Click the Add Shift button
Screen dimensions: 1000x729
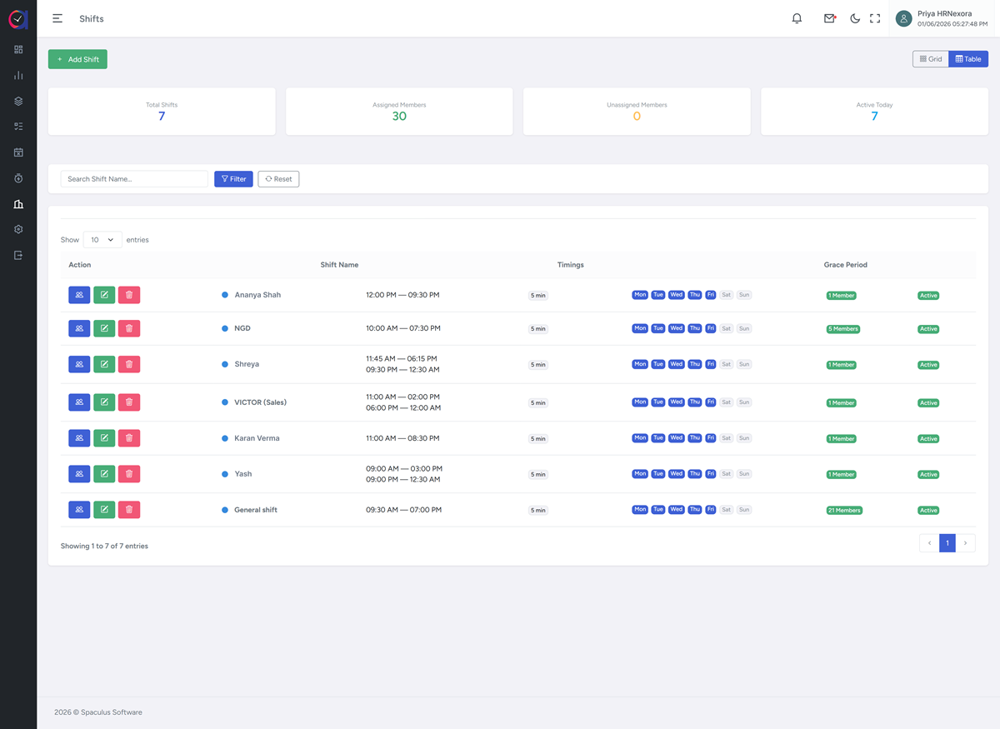(77, 59)
